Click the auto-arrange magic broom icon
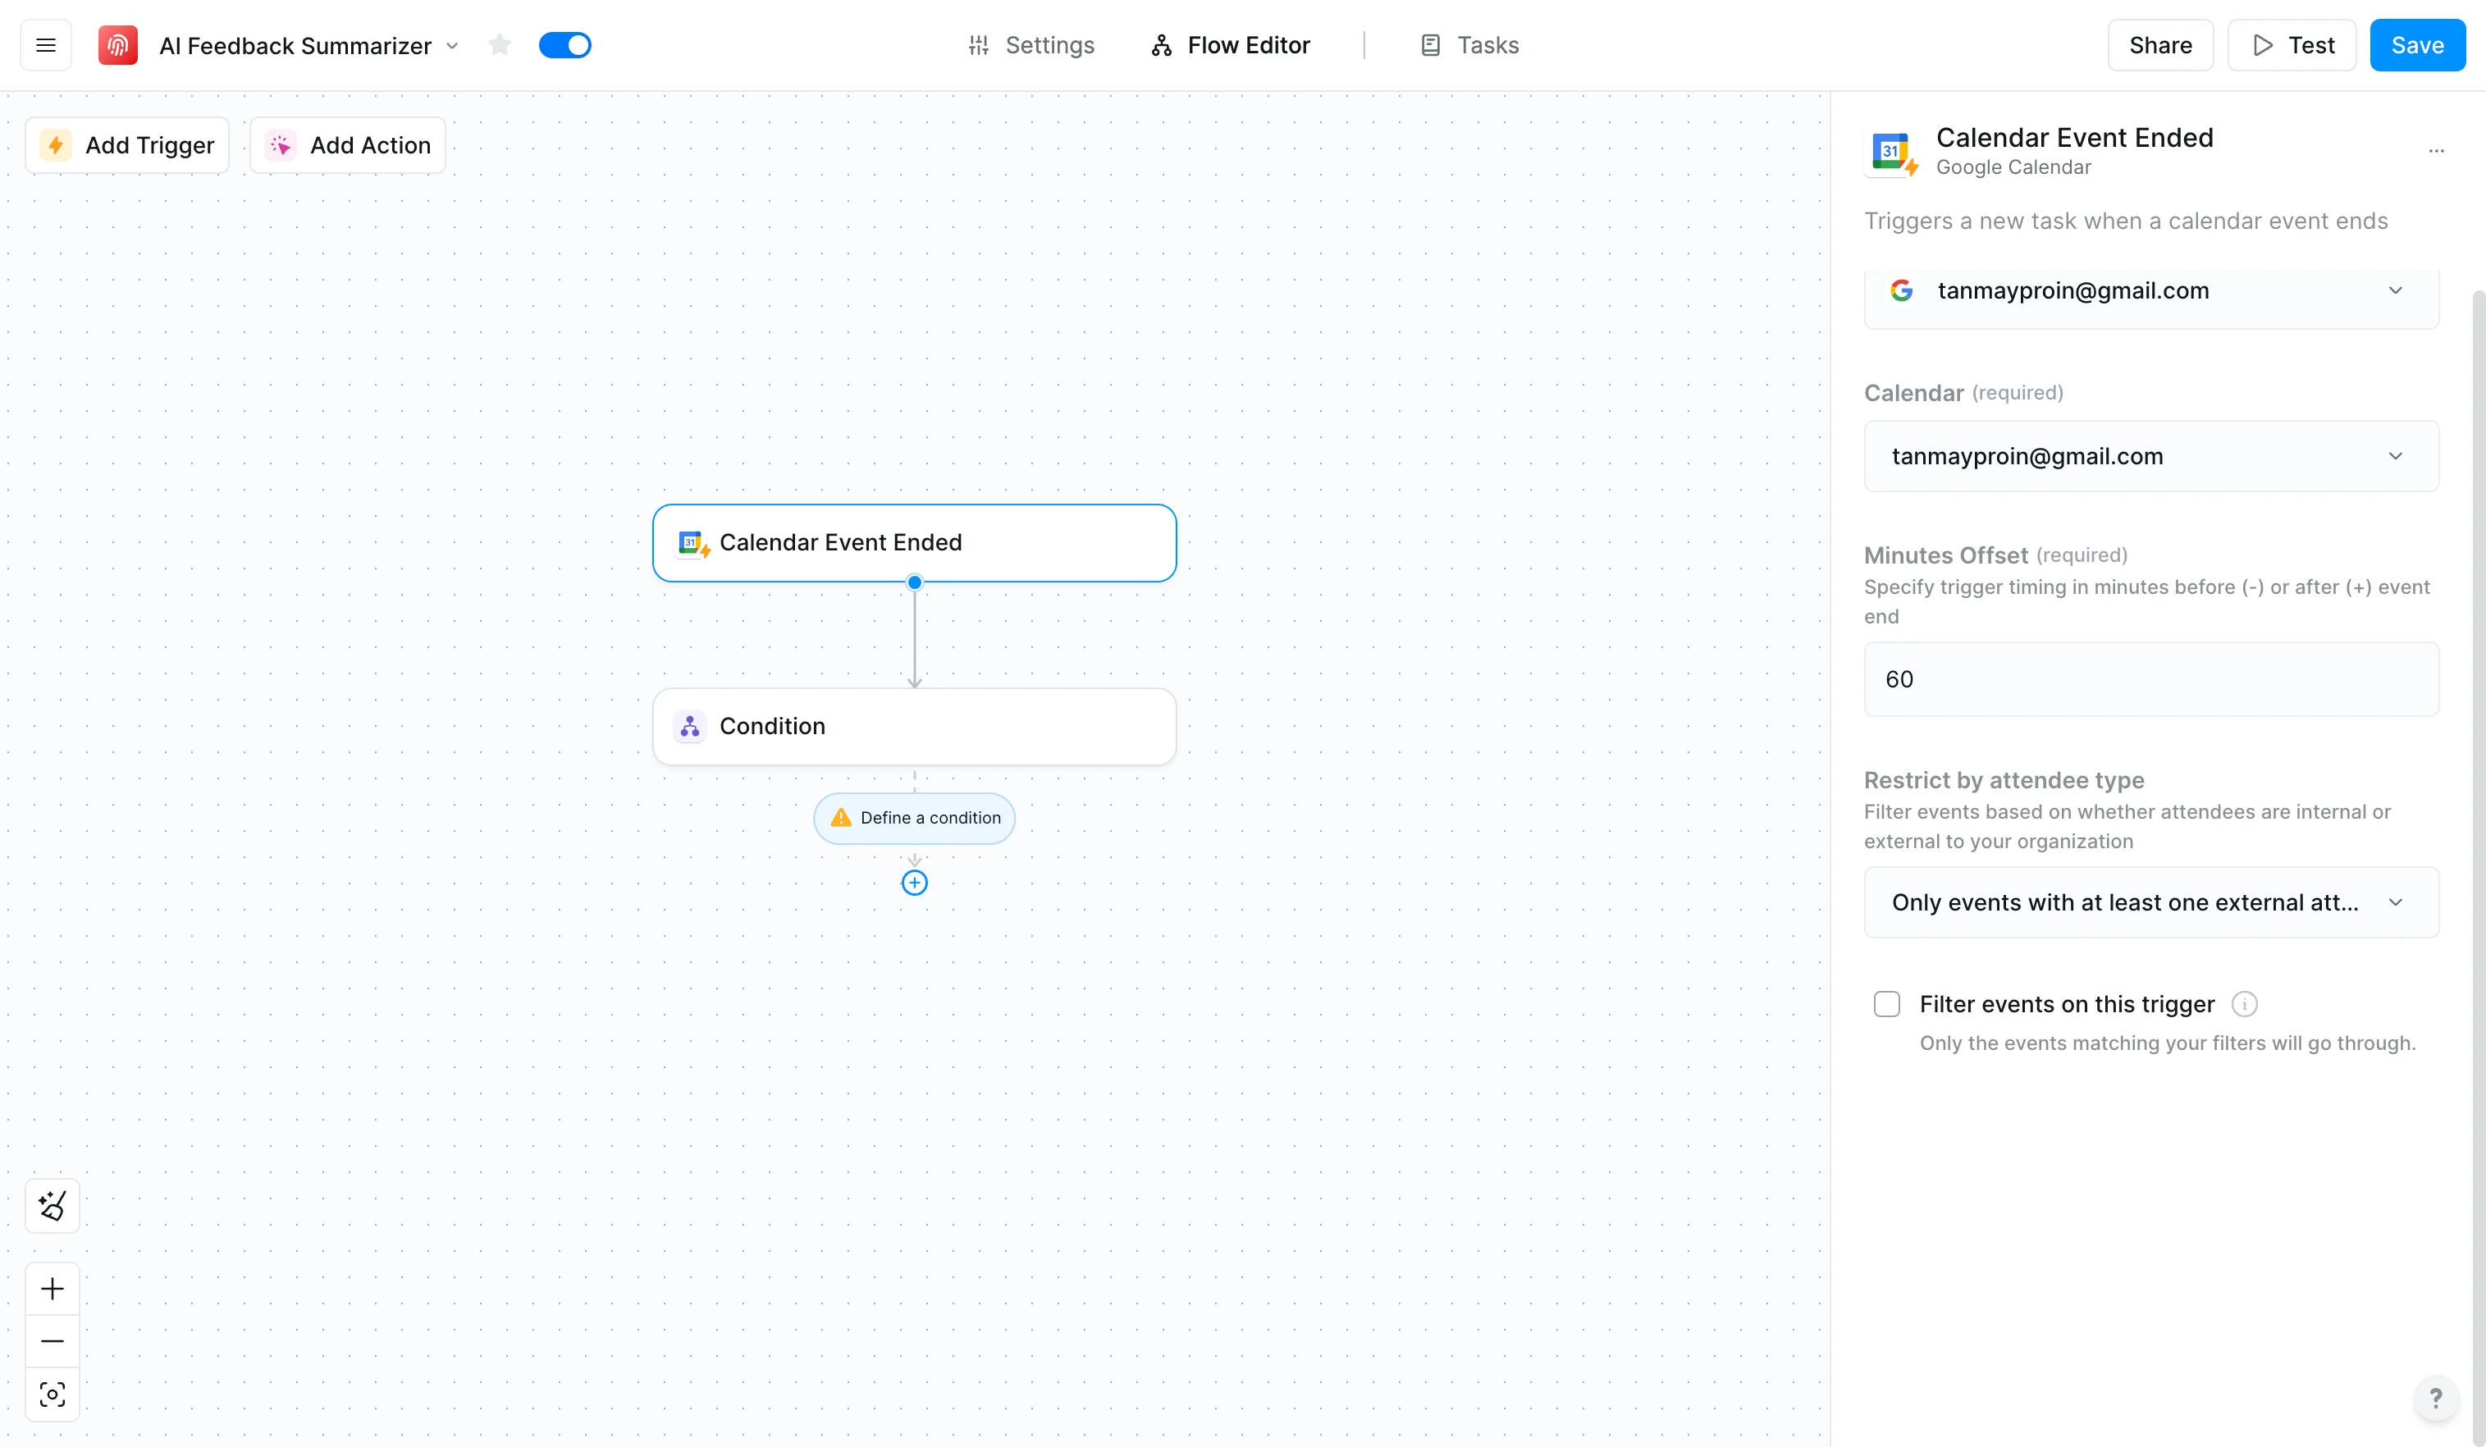 (x=53, y=1205)
